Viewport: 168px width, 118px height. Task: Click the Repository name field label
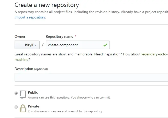60,36
